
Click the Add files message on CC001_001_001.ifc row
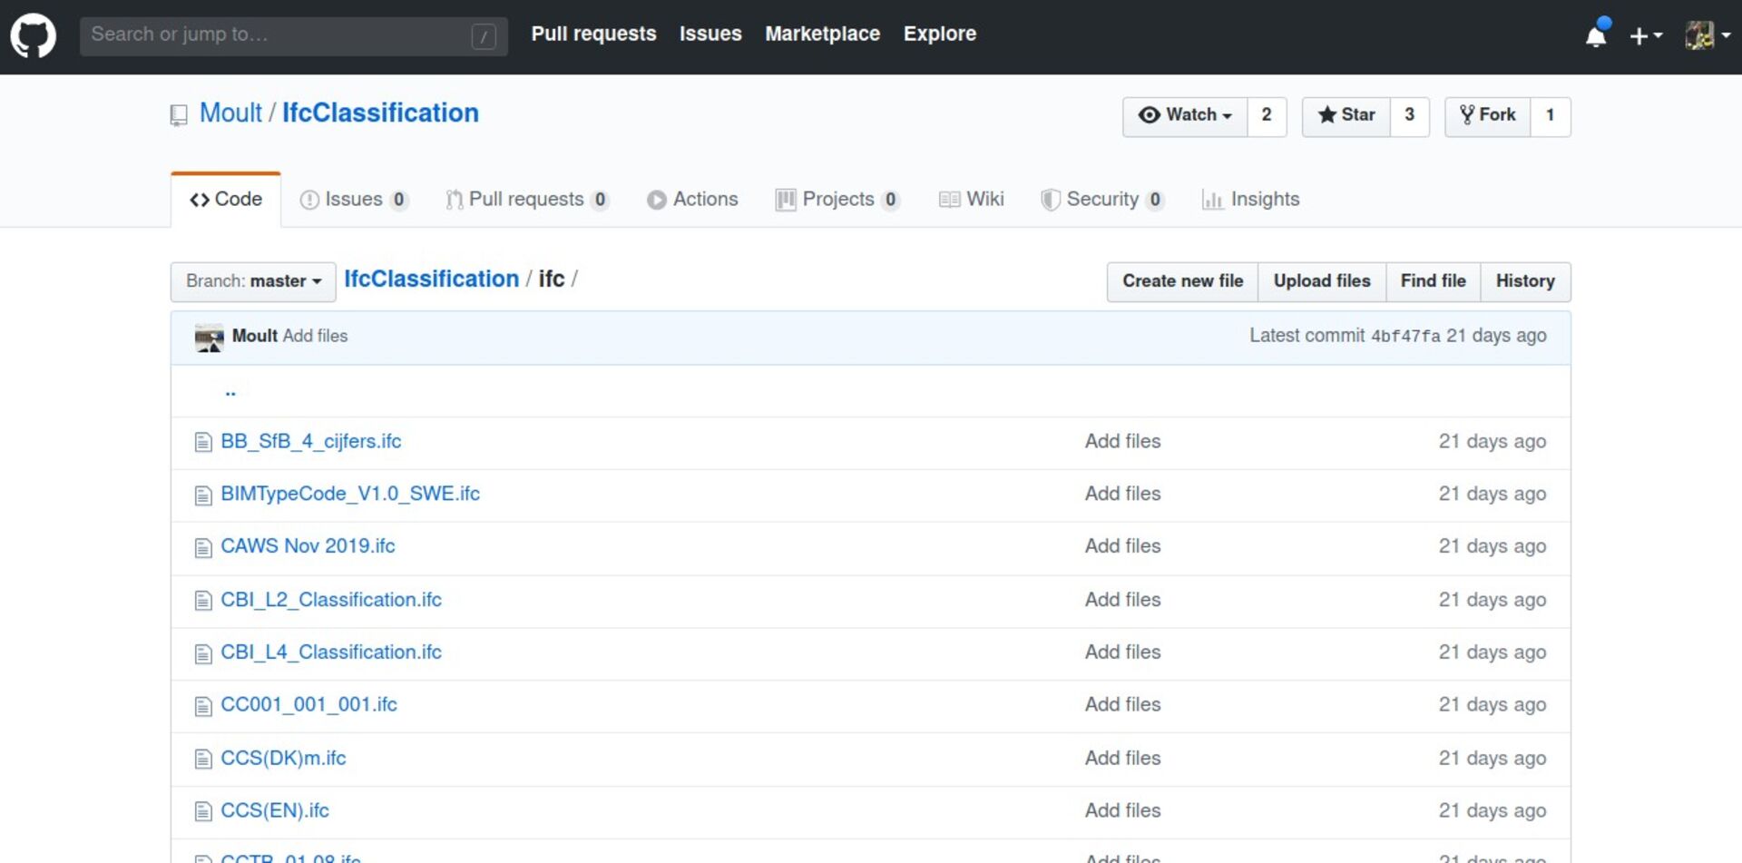tap(1122, 704)
